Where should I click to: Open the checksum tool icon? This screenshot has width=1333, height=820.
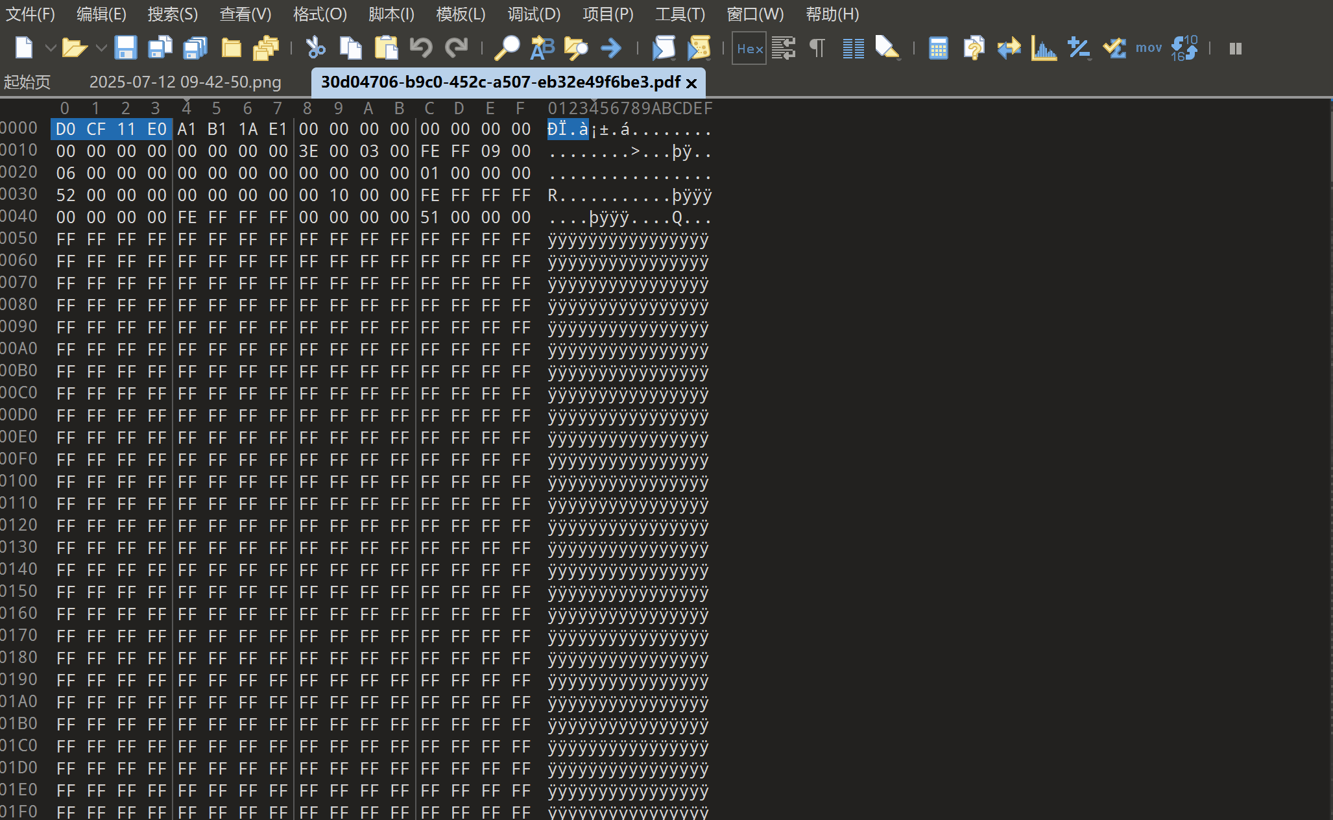point(1114,49)
